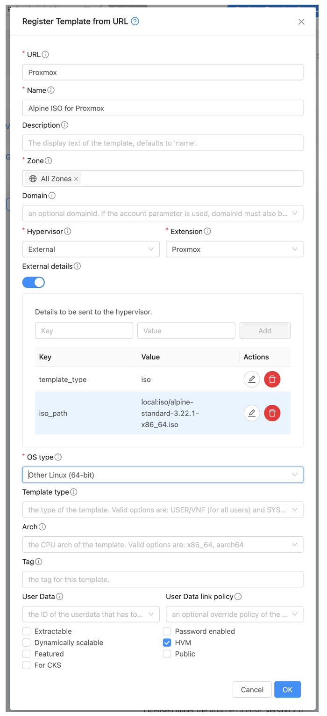Edit the template_type key-value entry
327x716 pixels.
(252, 379)
